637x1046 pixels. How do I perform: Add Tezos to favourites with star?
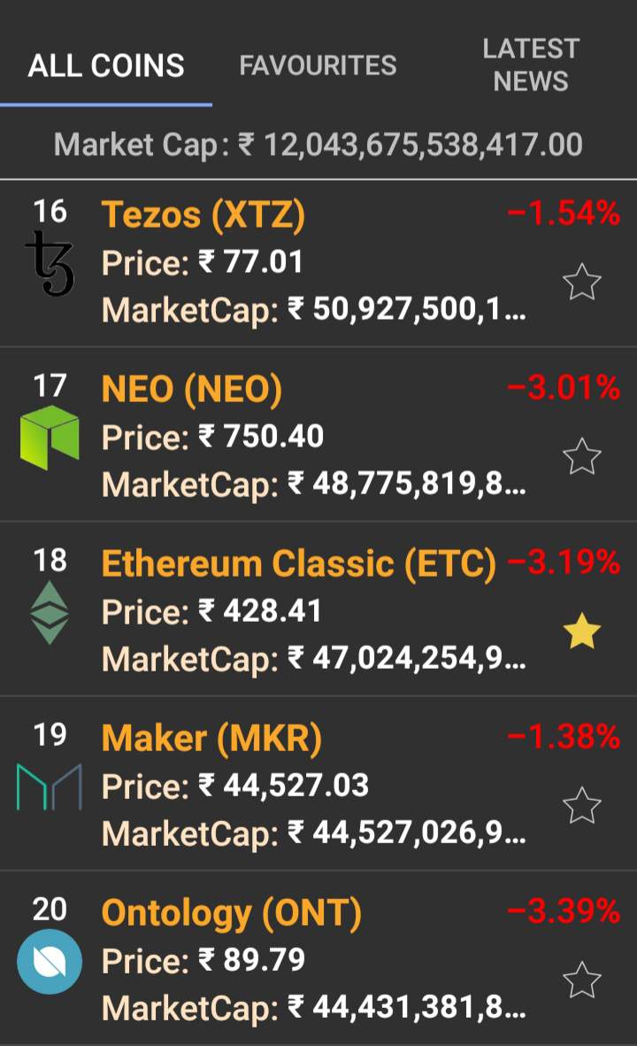581,283
